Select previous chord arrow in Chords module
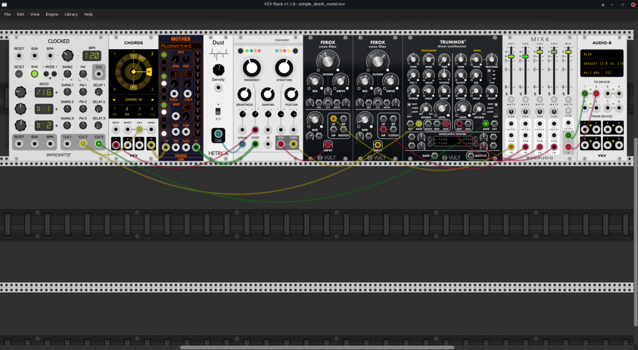This screenshot has height=350, width=638. tap(115, 100)
